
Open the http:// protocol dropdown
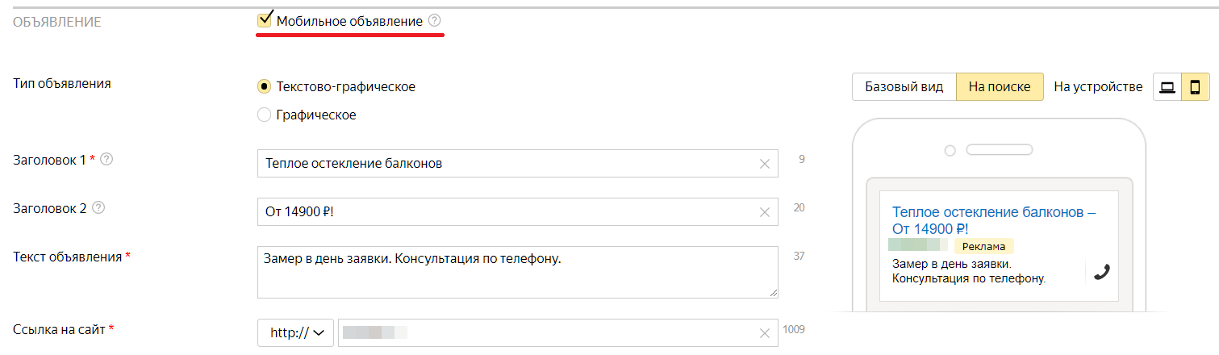pyautogui.click(x=295, y=332)
